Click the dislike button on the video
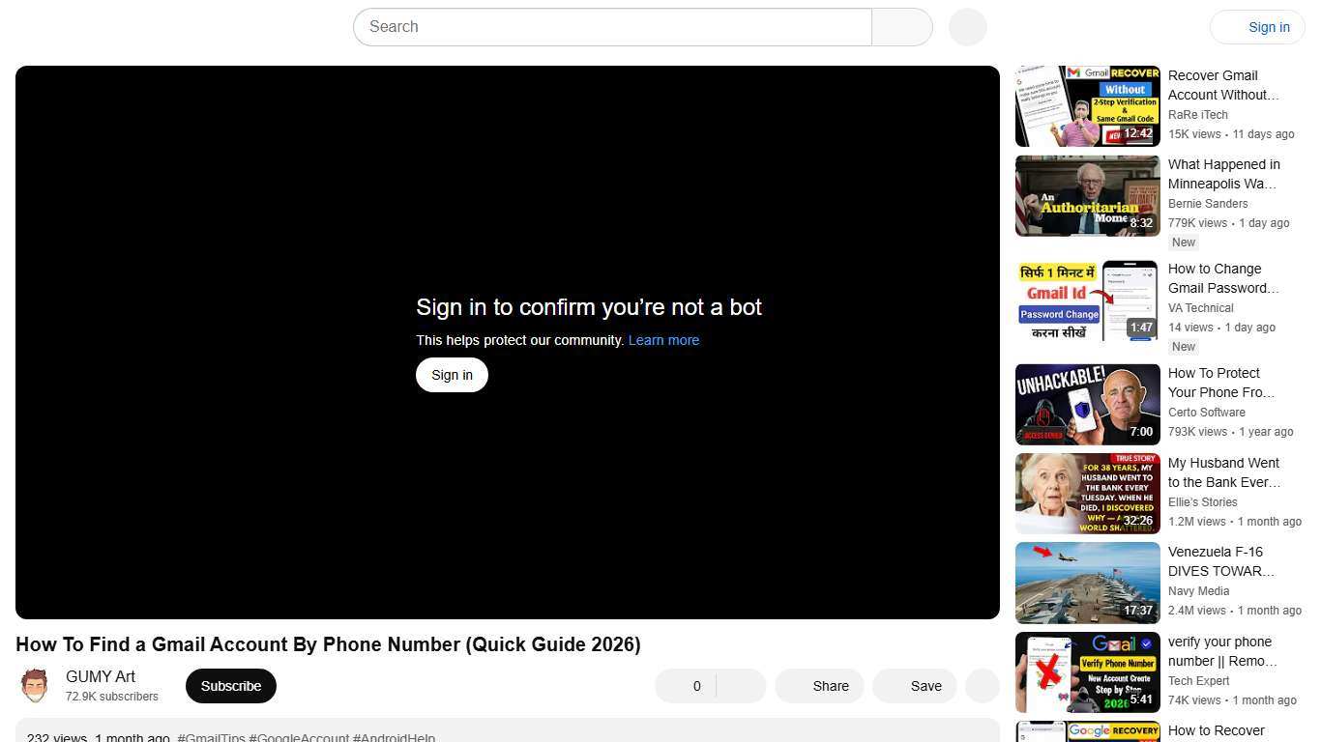 click(739, 686)
